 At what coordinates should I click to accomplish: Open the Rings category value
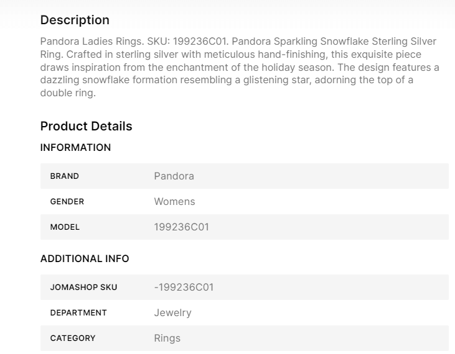[x=167, y=338]
